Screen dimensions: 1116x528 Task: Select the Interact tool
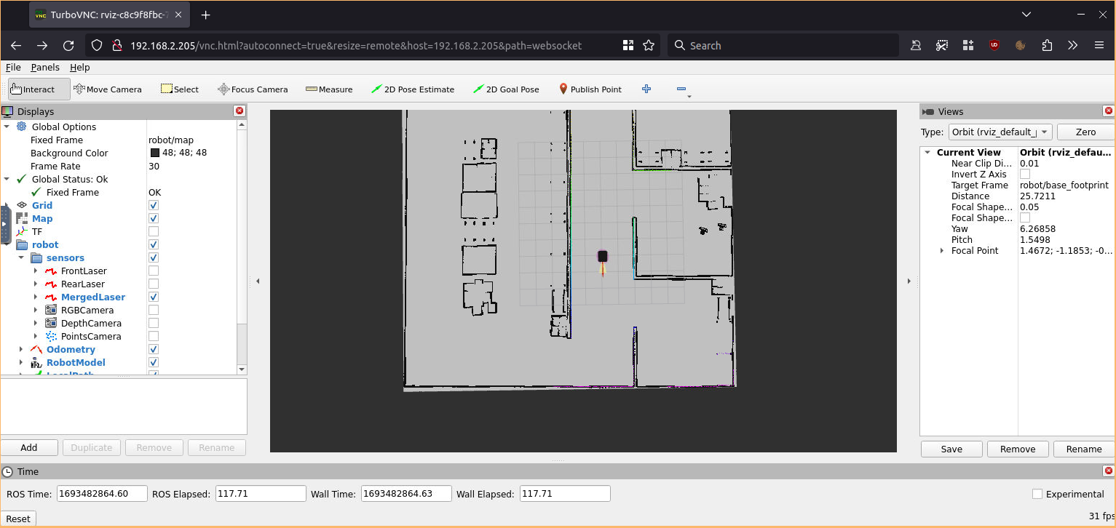(x=39, y=89)
